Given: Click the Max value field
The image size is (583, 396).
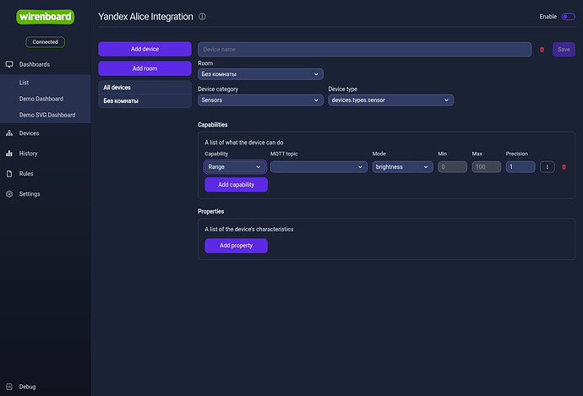Looking at the screenshot, I should [487, 167].
